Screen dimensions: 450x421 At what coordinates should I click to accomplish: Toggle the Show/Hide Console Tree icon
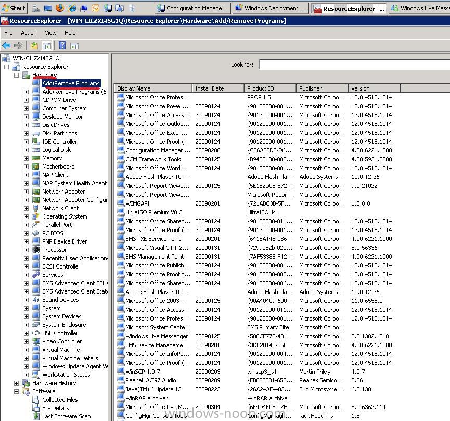(x=46, y=45)
